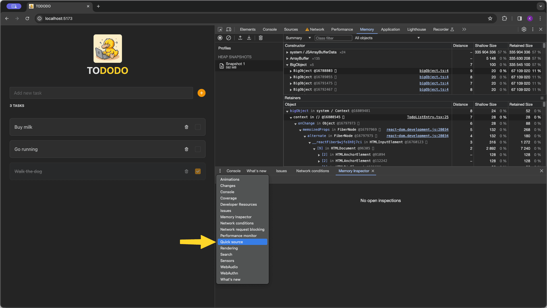Screen dimensions: 547x308
Task: Select Quick source from the drawer menu
Action: pyautogui.click(x=231, y=242)
